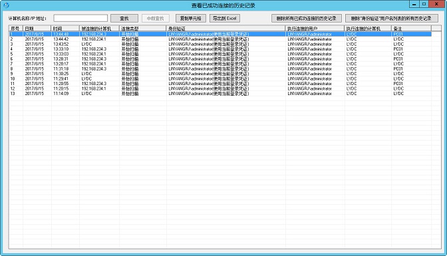Select the time cell 11:31:18
The image size is (447, 256).
61,68
